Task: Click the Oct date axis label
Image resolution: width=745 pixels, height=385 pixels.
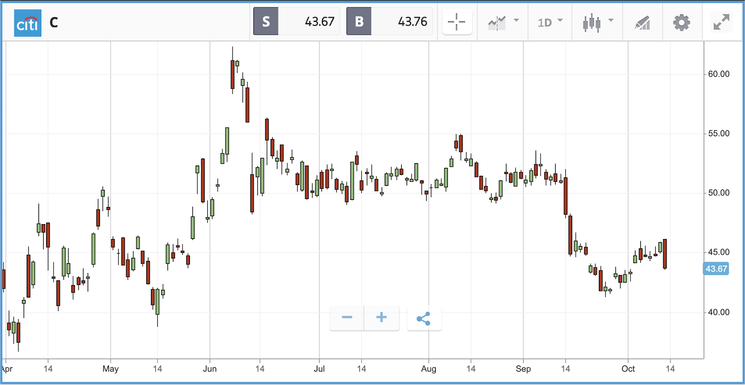Action: point(628,369)
